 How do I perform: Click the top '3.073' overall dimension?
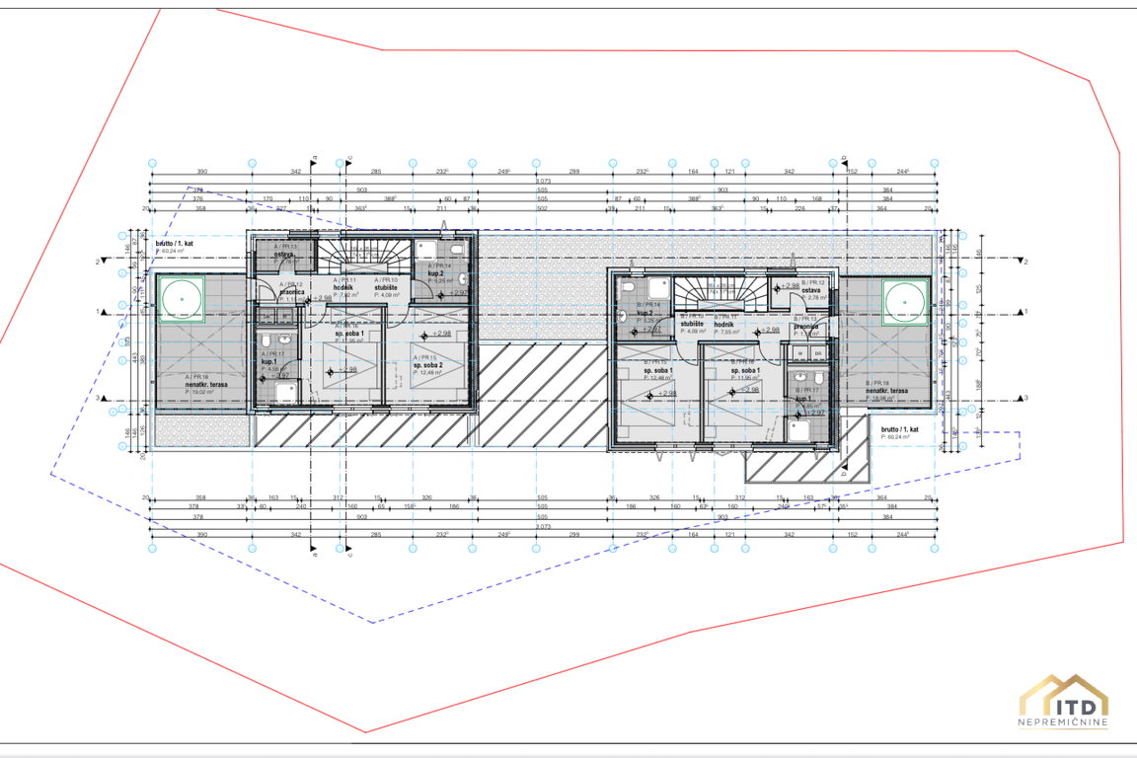(x=543, y=182)
